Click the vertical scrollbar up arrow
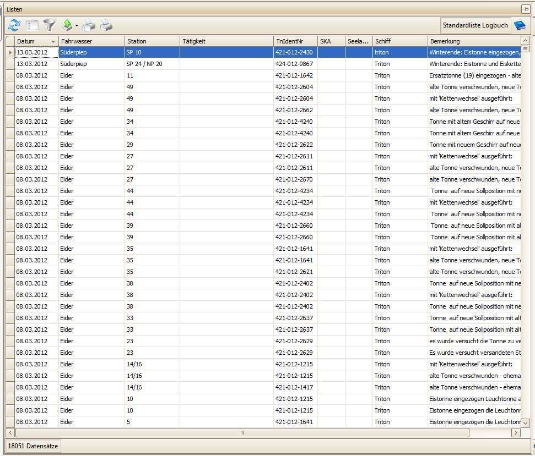 click(x=525, y=41)
